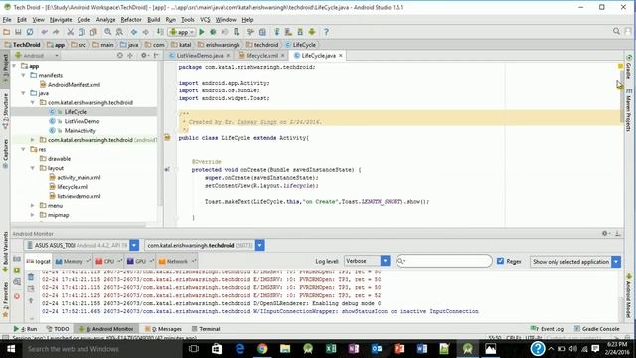
Task: Switch to lifecycle.xml editor tab
Action: (261, 56)
